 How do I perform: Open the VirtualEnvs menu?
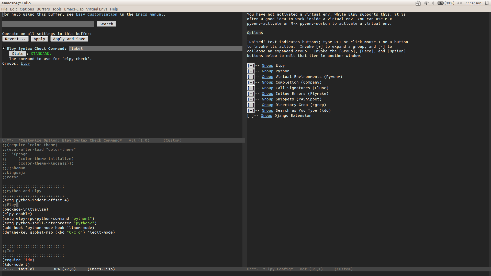pos(96,9)
